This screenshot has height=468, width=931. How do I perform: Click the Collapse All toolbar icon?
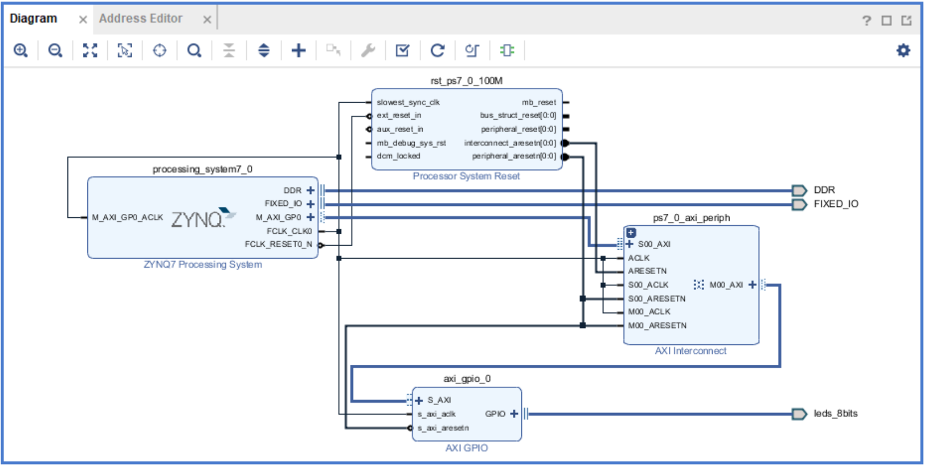click(x=229, y=50)
